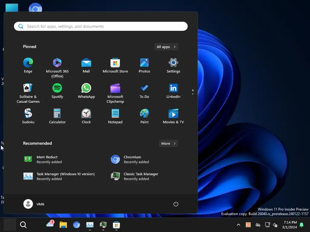The height and width of the screenshot is (232, 310).
Task: Launch Sudoku game
Action: pyautogui.click(x=28, y=116)
